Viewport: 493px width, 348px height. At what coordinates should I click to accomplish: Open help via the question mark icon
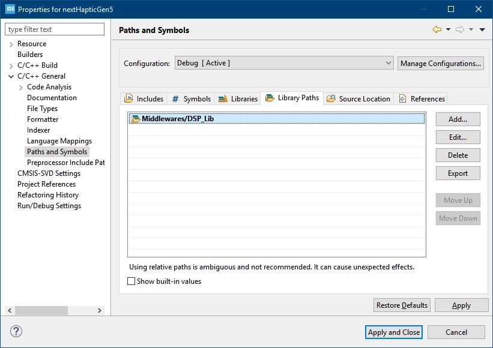tap(16, 331)
